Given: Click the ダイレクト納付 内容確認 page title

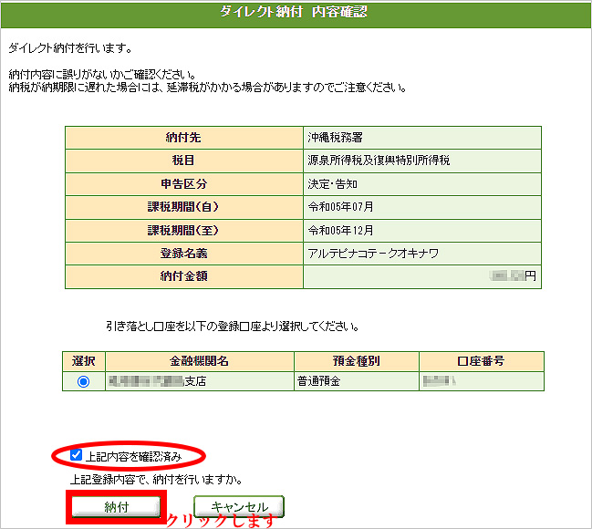Looking at the screenshot, I should pyautogui.click(x=294, y=12).
